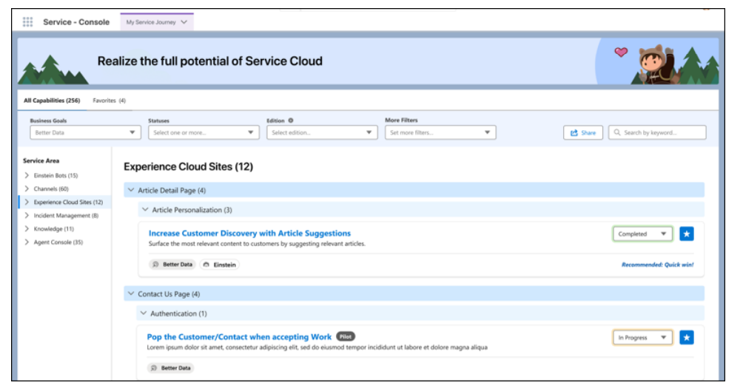Click star icon for Pop the Customer/Contact
Screen dimensions: 743x391
(686, 338)
